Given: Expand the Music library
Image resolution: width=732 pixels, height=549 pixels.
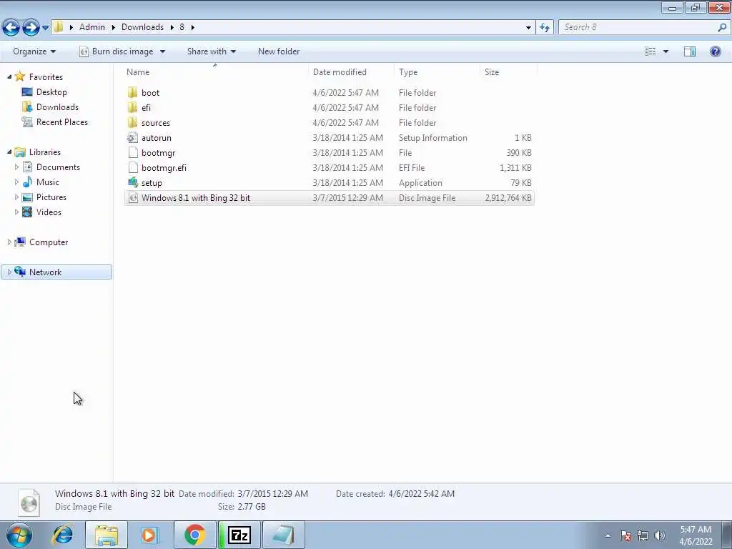Looking at the screenshot, I should pos(17,182).
